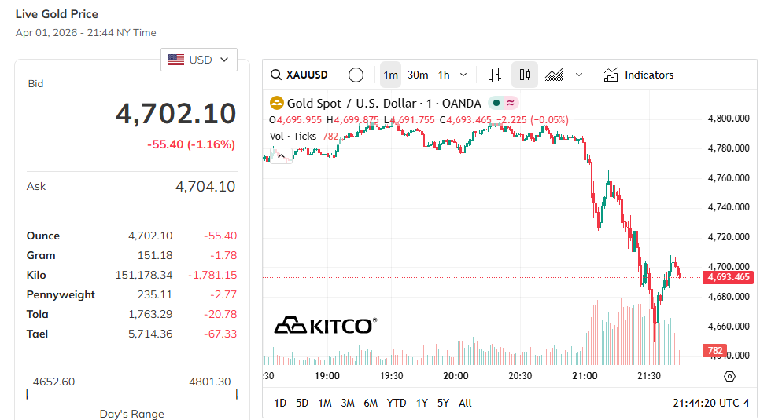Switch to the 30m timeframe

point(418,75)
